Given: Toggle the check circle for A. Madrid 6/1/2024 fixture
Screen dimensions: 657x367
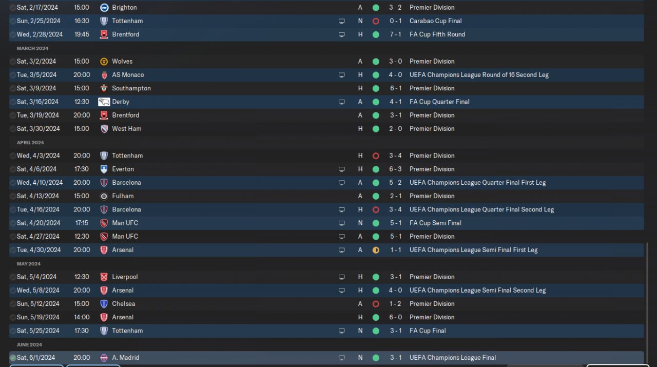Looking at the screenshot, I should (13, 358).
